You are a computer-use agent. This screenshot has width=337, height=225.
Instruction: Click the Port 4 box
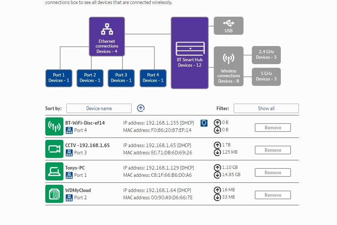pyautogui.click(x=153, y=78)
